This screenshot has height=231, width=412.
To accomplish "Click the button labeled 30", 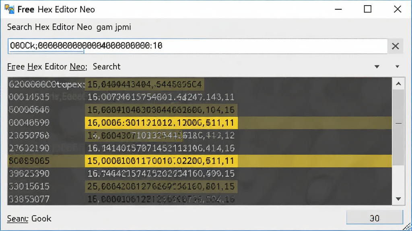I will click(375, 218).
